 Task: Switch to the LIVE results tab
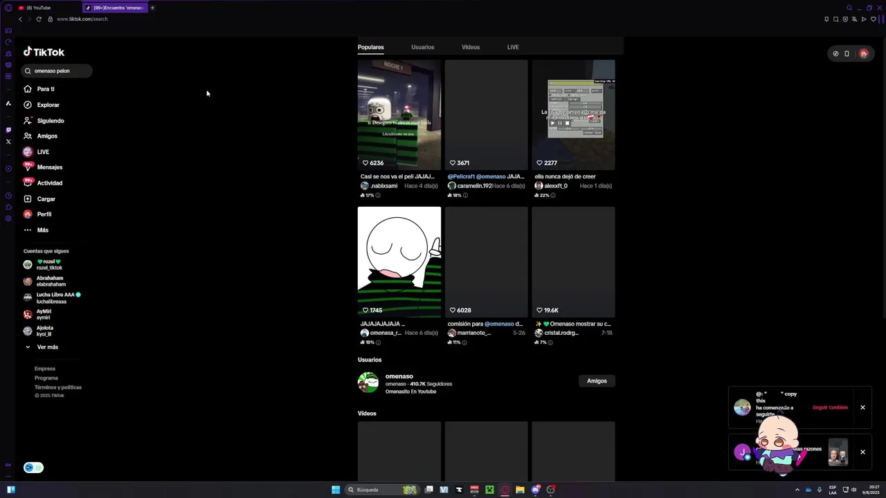[513, 47]
